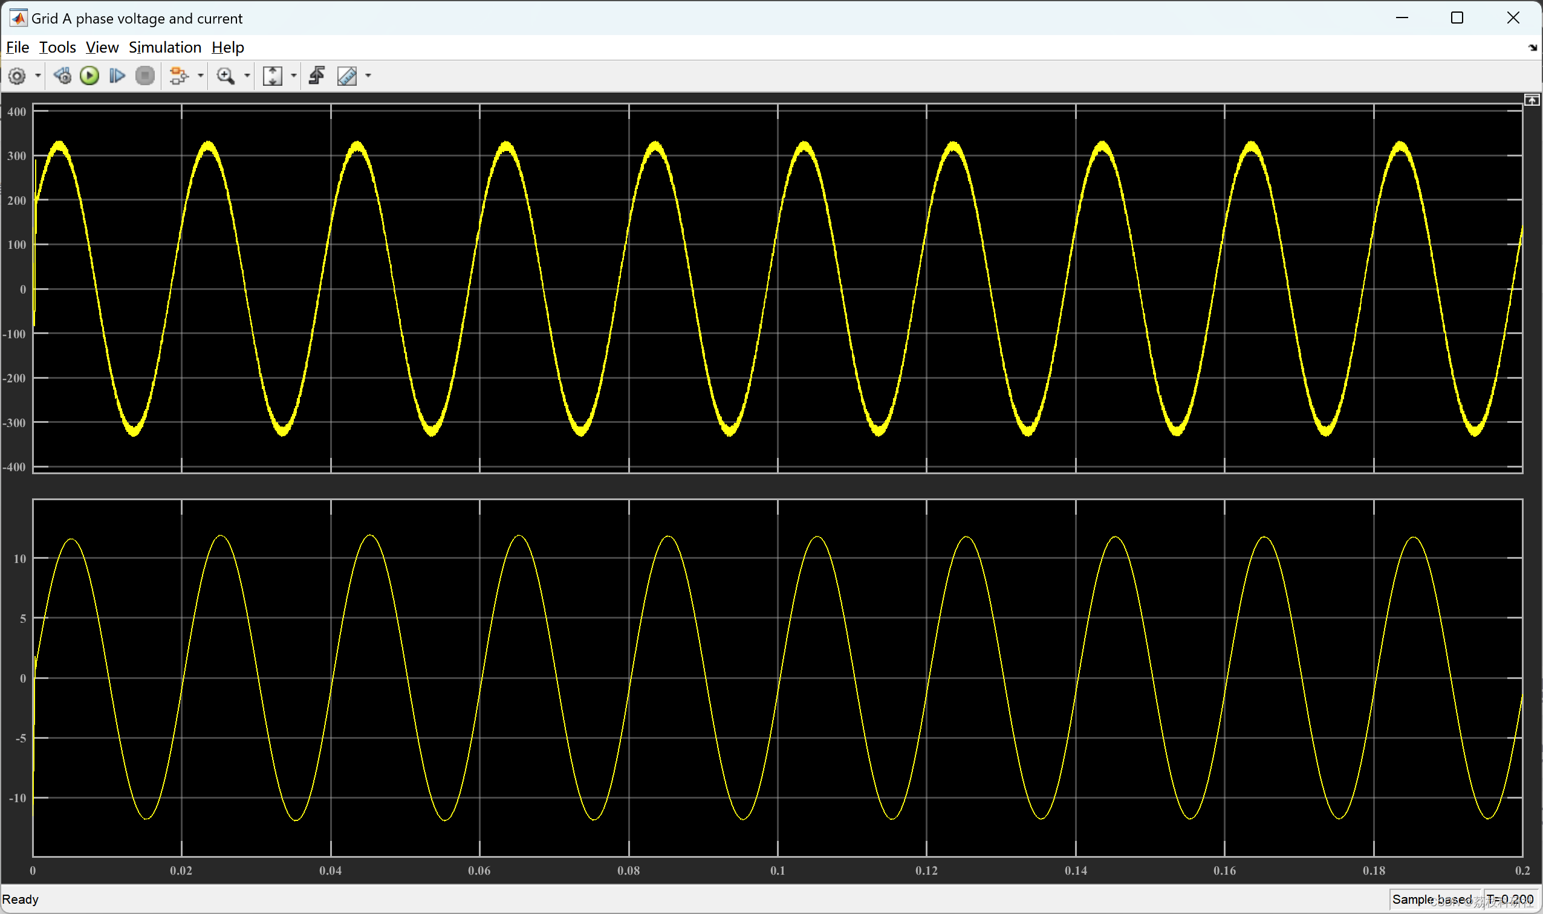Expand the measurements dropdown arrow

[369, 76]
